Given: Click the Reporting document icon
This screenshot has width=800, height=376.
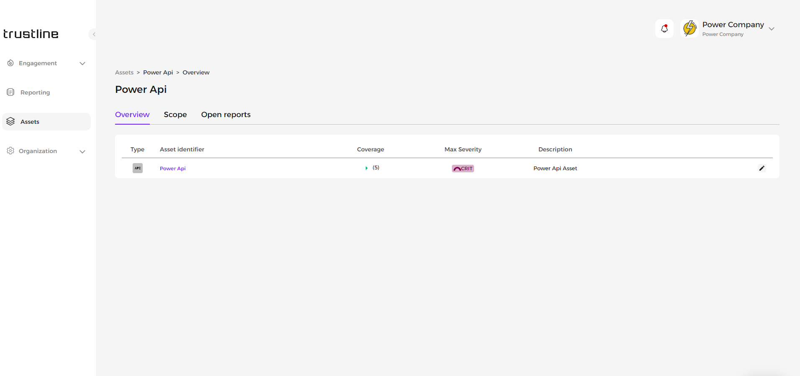Looking at the screenshot, I should point(11,92).
